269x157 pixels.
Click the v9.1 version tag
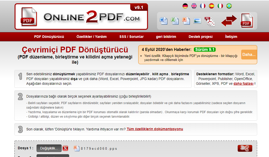(139, 7)
